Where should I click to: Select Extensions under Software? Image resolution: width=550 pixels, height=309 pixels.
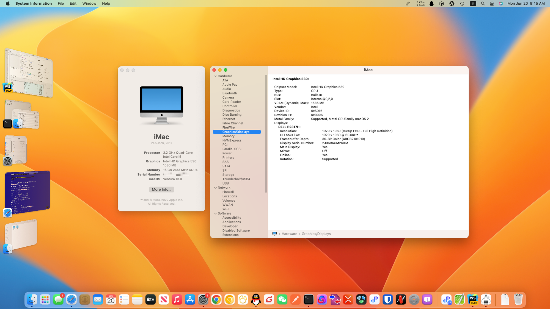[x=230, y=235]
